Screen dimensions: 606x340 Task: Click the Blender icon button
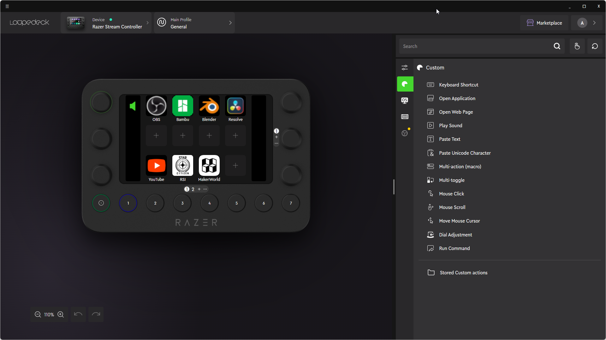click(x=209, y=106)
